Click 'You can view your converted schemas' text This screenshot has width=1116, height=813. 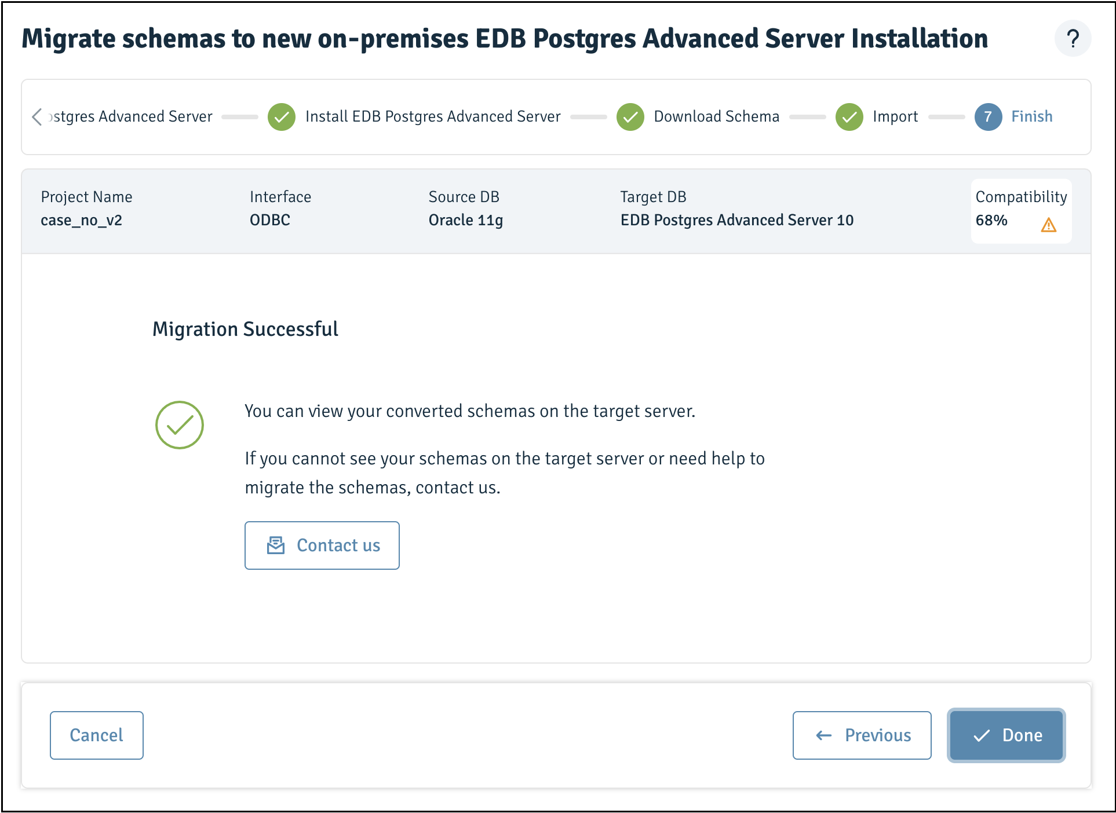pos(470,411)
